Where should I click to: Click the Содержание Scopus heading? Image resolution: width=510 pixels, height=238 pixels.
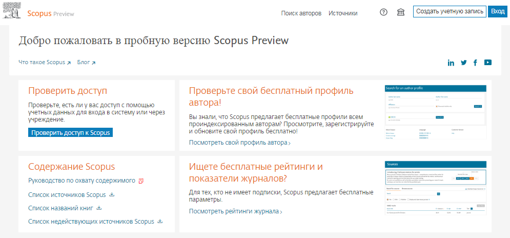[x=72, y=167]
